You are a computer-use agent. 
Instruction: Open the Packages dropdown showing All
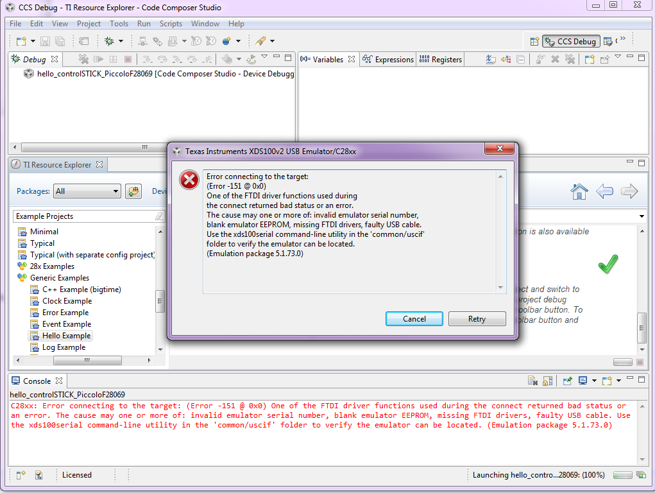[x=87, y=191]
